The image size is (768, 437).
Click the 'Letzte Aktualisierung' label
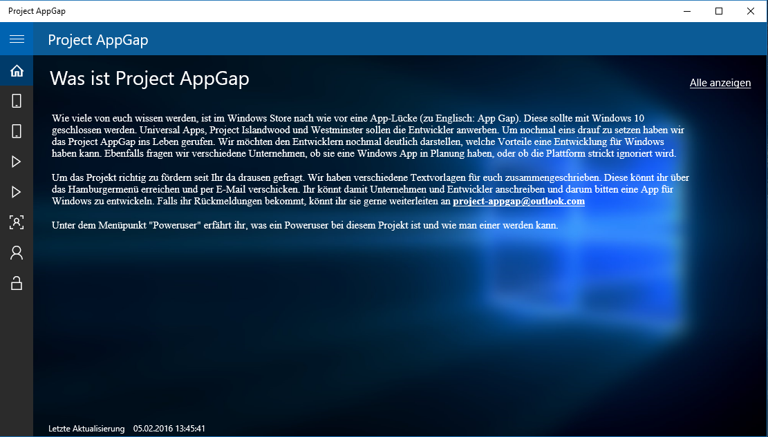click(86, 429)
